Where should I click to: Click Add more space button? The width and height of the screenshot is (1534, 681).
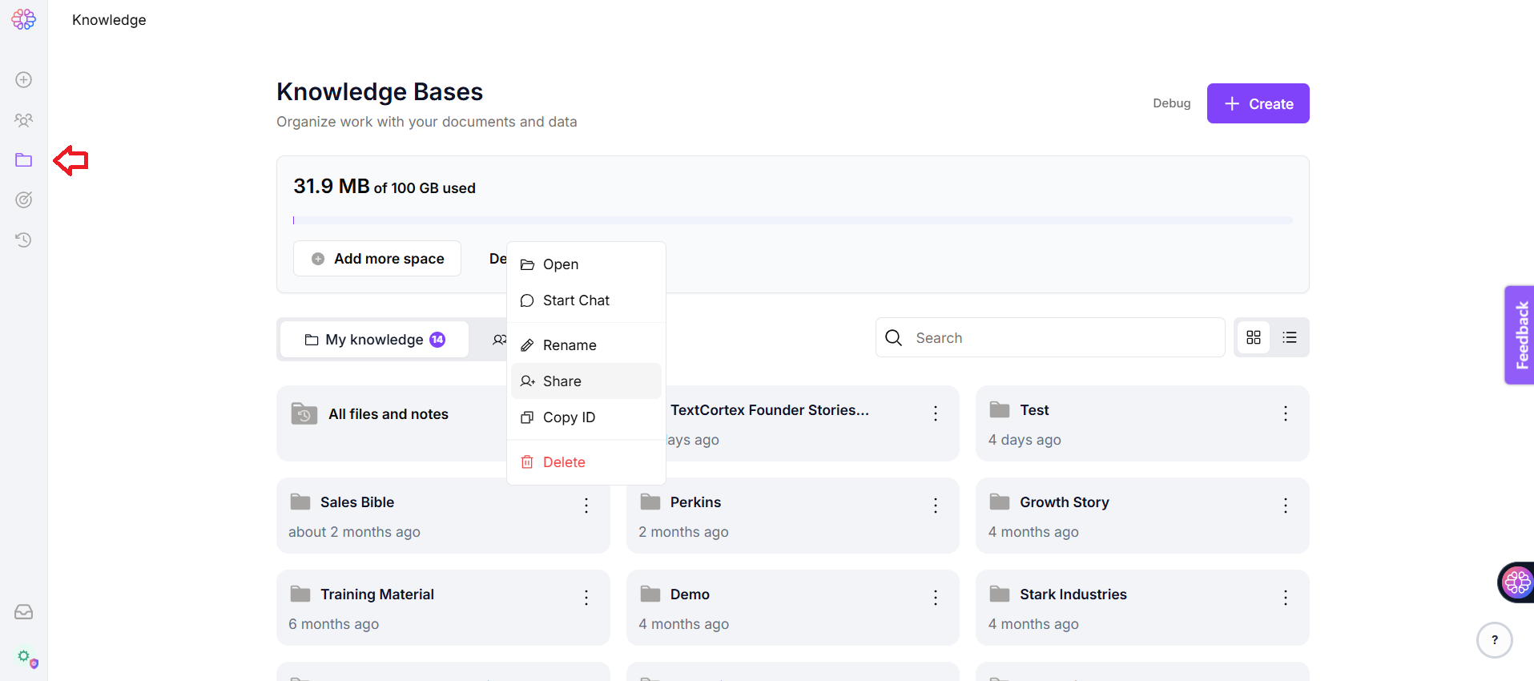point(377,259)
